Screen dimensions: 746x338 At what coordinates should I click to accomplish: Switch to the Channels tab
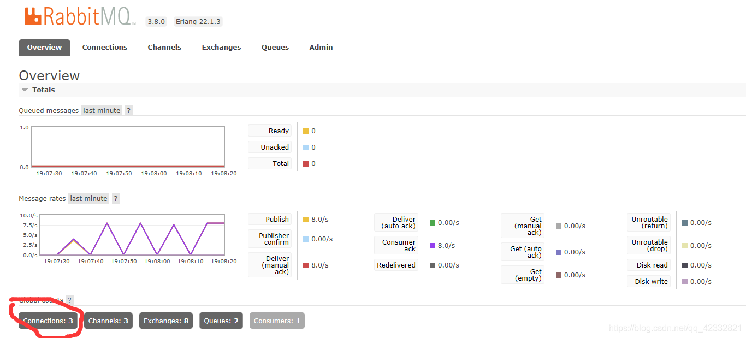[x=164, y=47]
